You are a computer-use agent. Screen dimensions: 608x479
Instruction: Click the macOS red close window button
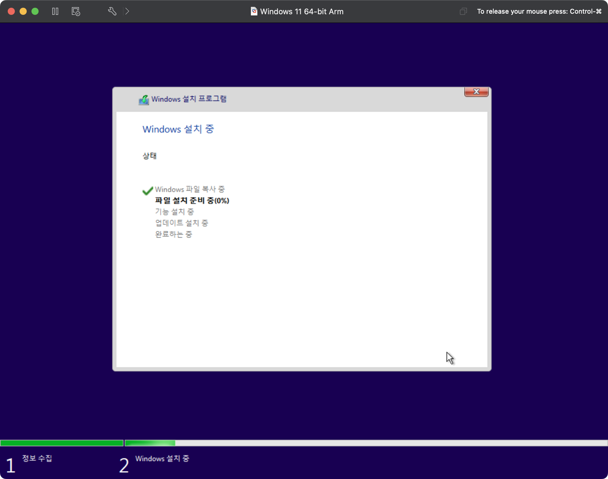tap(11, 11)
